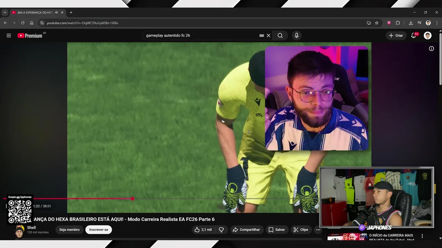Click the address bar URL
This screenshot has height=248, width=442.
tap(83, 23)
